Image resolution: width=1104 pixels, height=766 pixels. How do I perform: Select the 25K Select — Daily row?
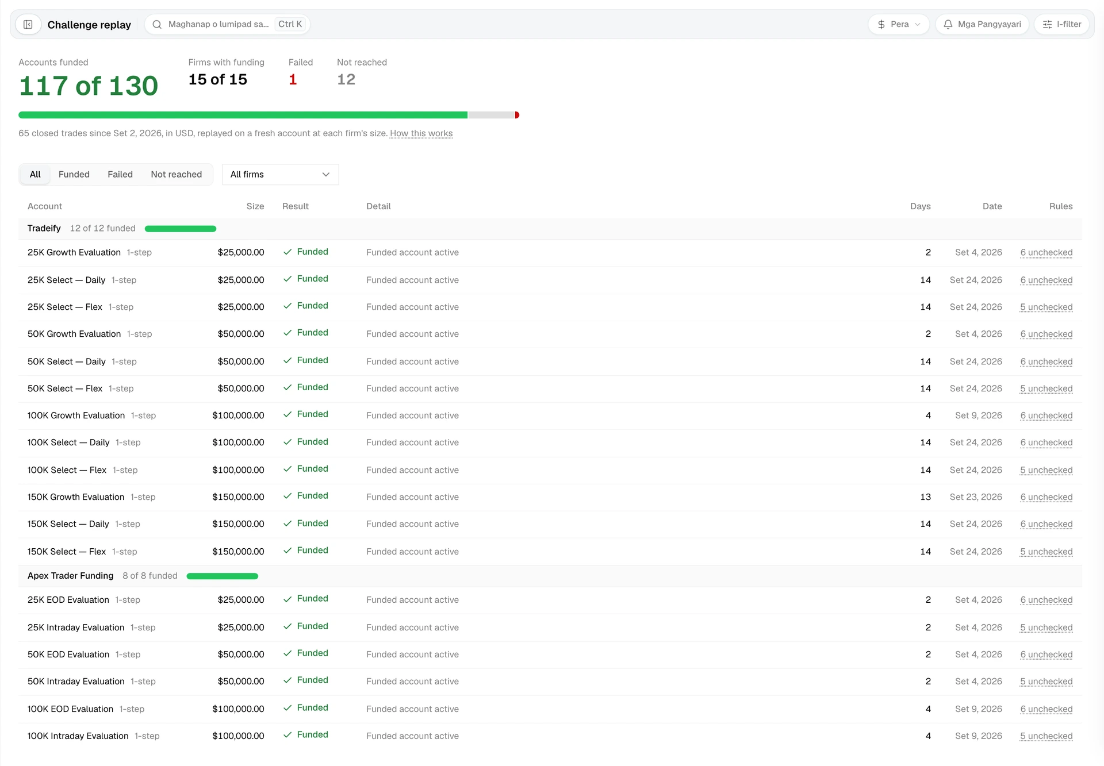pyautogui.click(x=550, y=280)
